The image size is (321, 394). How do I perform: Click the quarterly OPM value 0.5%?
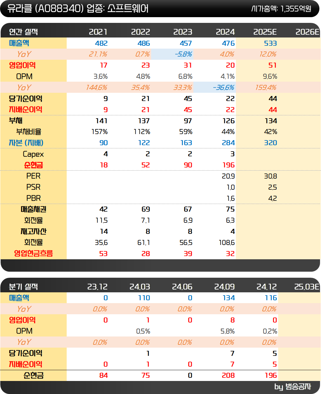pos(143,331)
